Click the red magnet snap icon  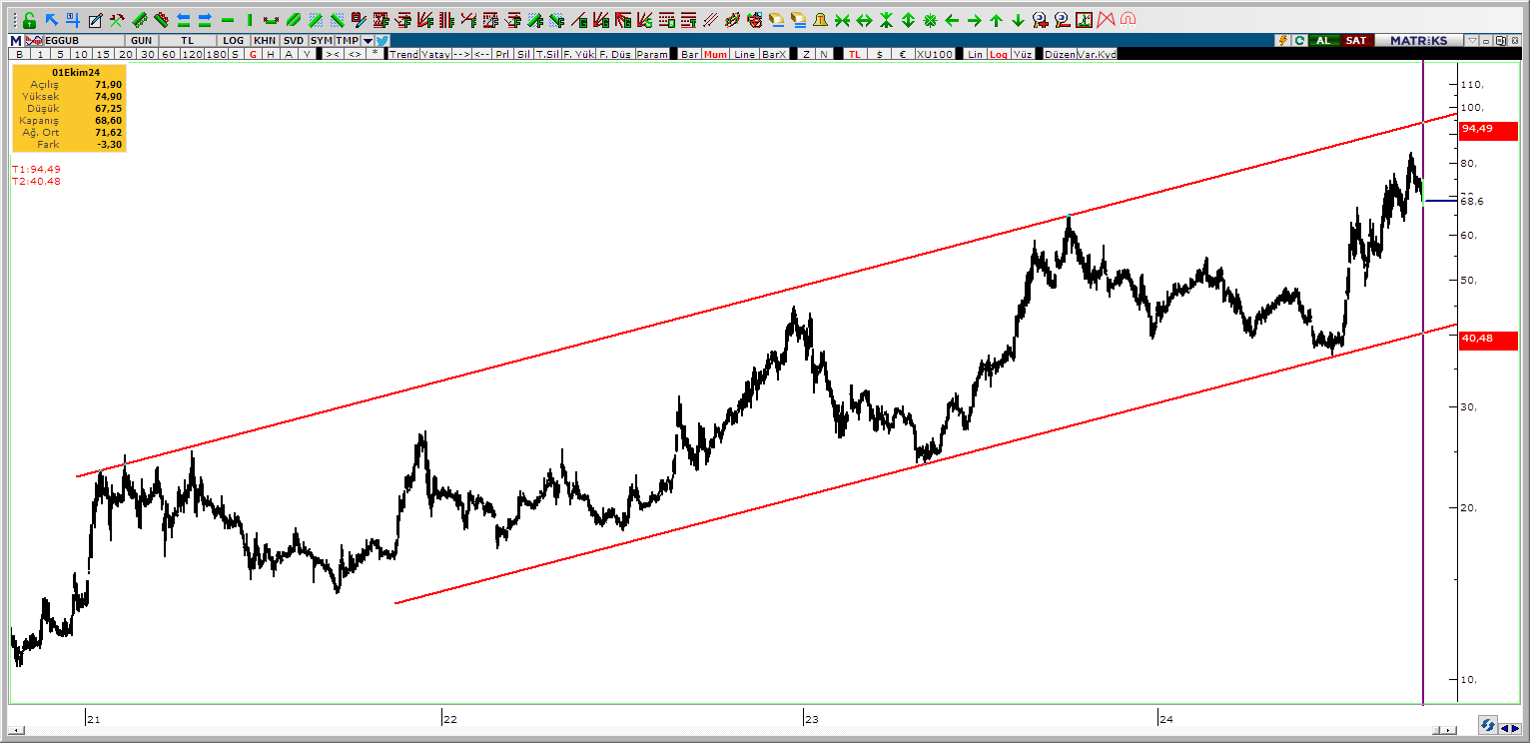click(1128, 20)
